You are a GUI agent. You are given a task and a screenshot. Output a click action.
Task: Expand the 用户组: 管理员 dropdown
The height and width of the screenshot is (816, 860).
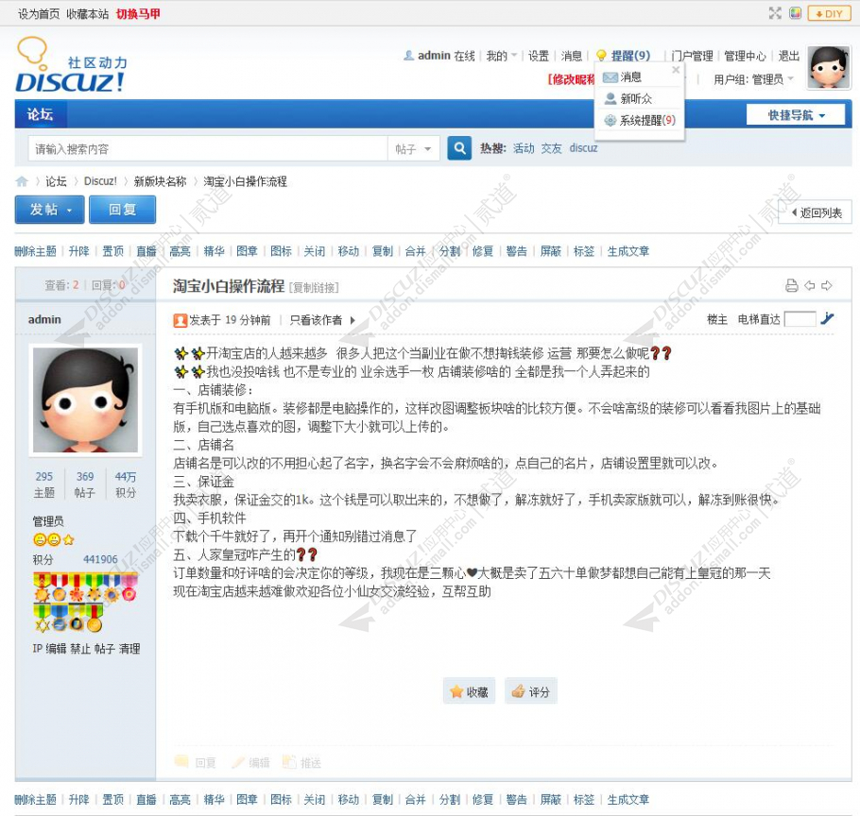(x=753, y=79)
